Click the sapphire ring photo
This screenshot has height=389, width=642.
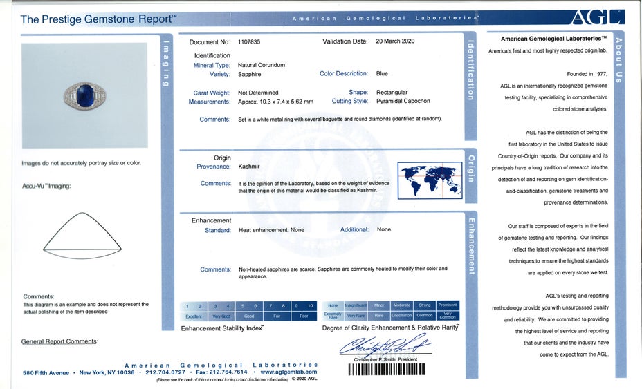84,95
